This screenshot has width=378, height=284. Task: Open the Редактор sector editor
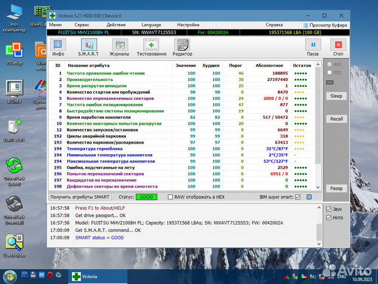pyautogui.click(x=182, y=45)
